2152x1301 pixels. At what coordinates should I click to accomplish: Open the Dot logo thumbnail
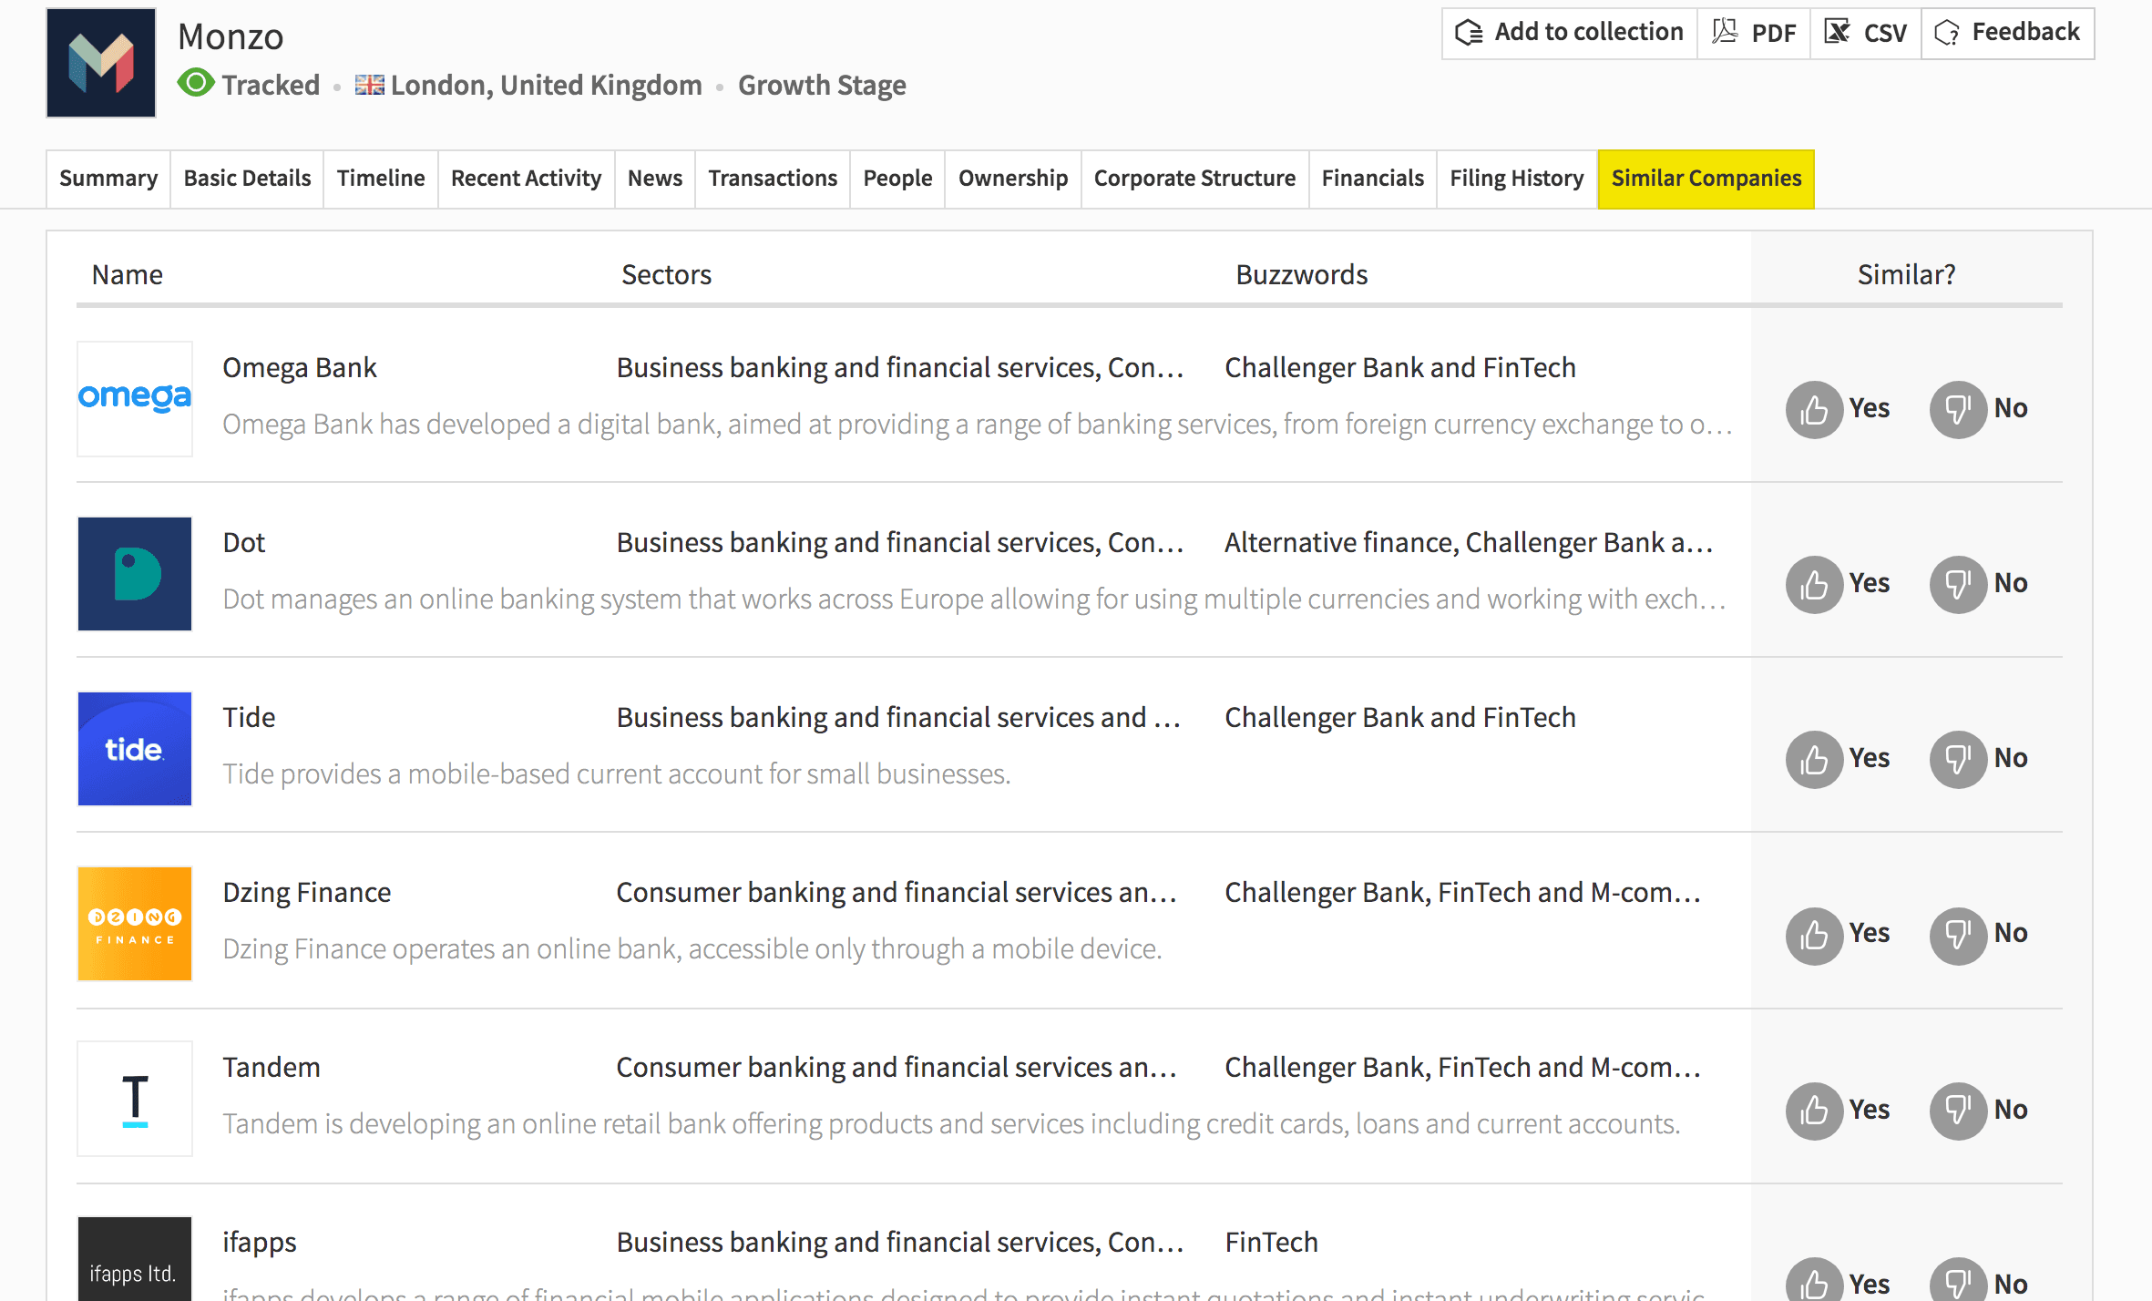pos(135,574)
